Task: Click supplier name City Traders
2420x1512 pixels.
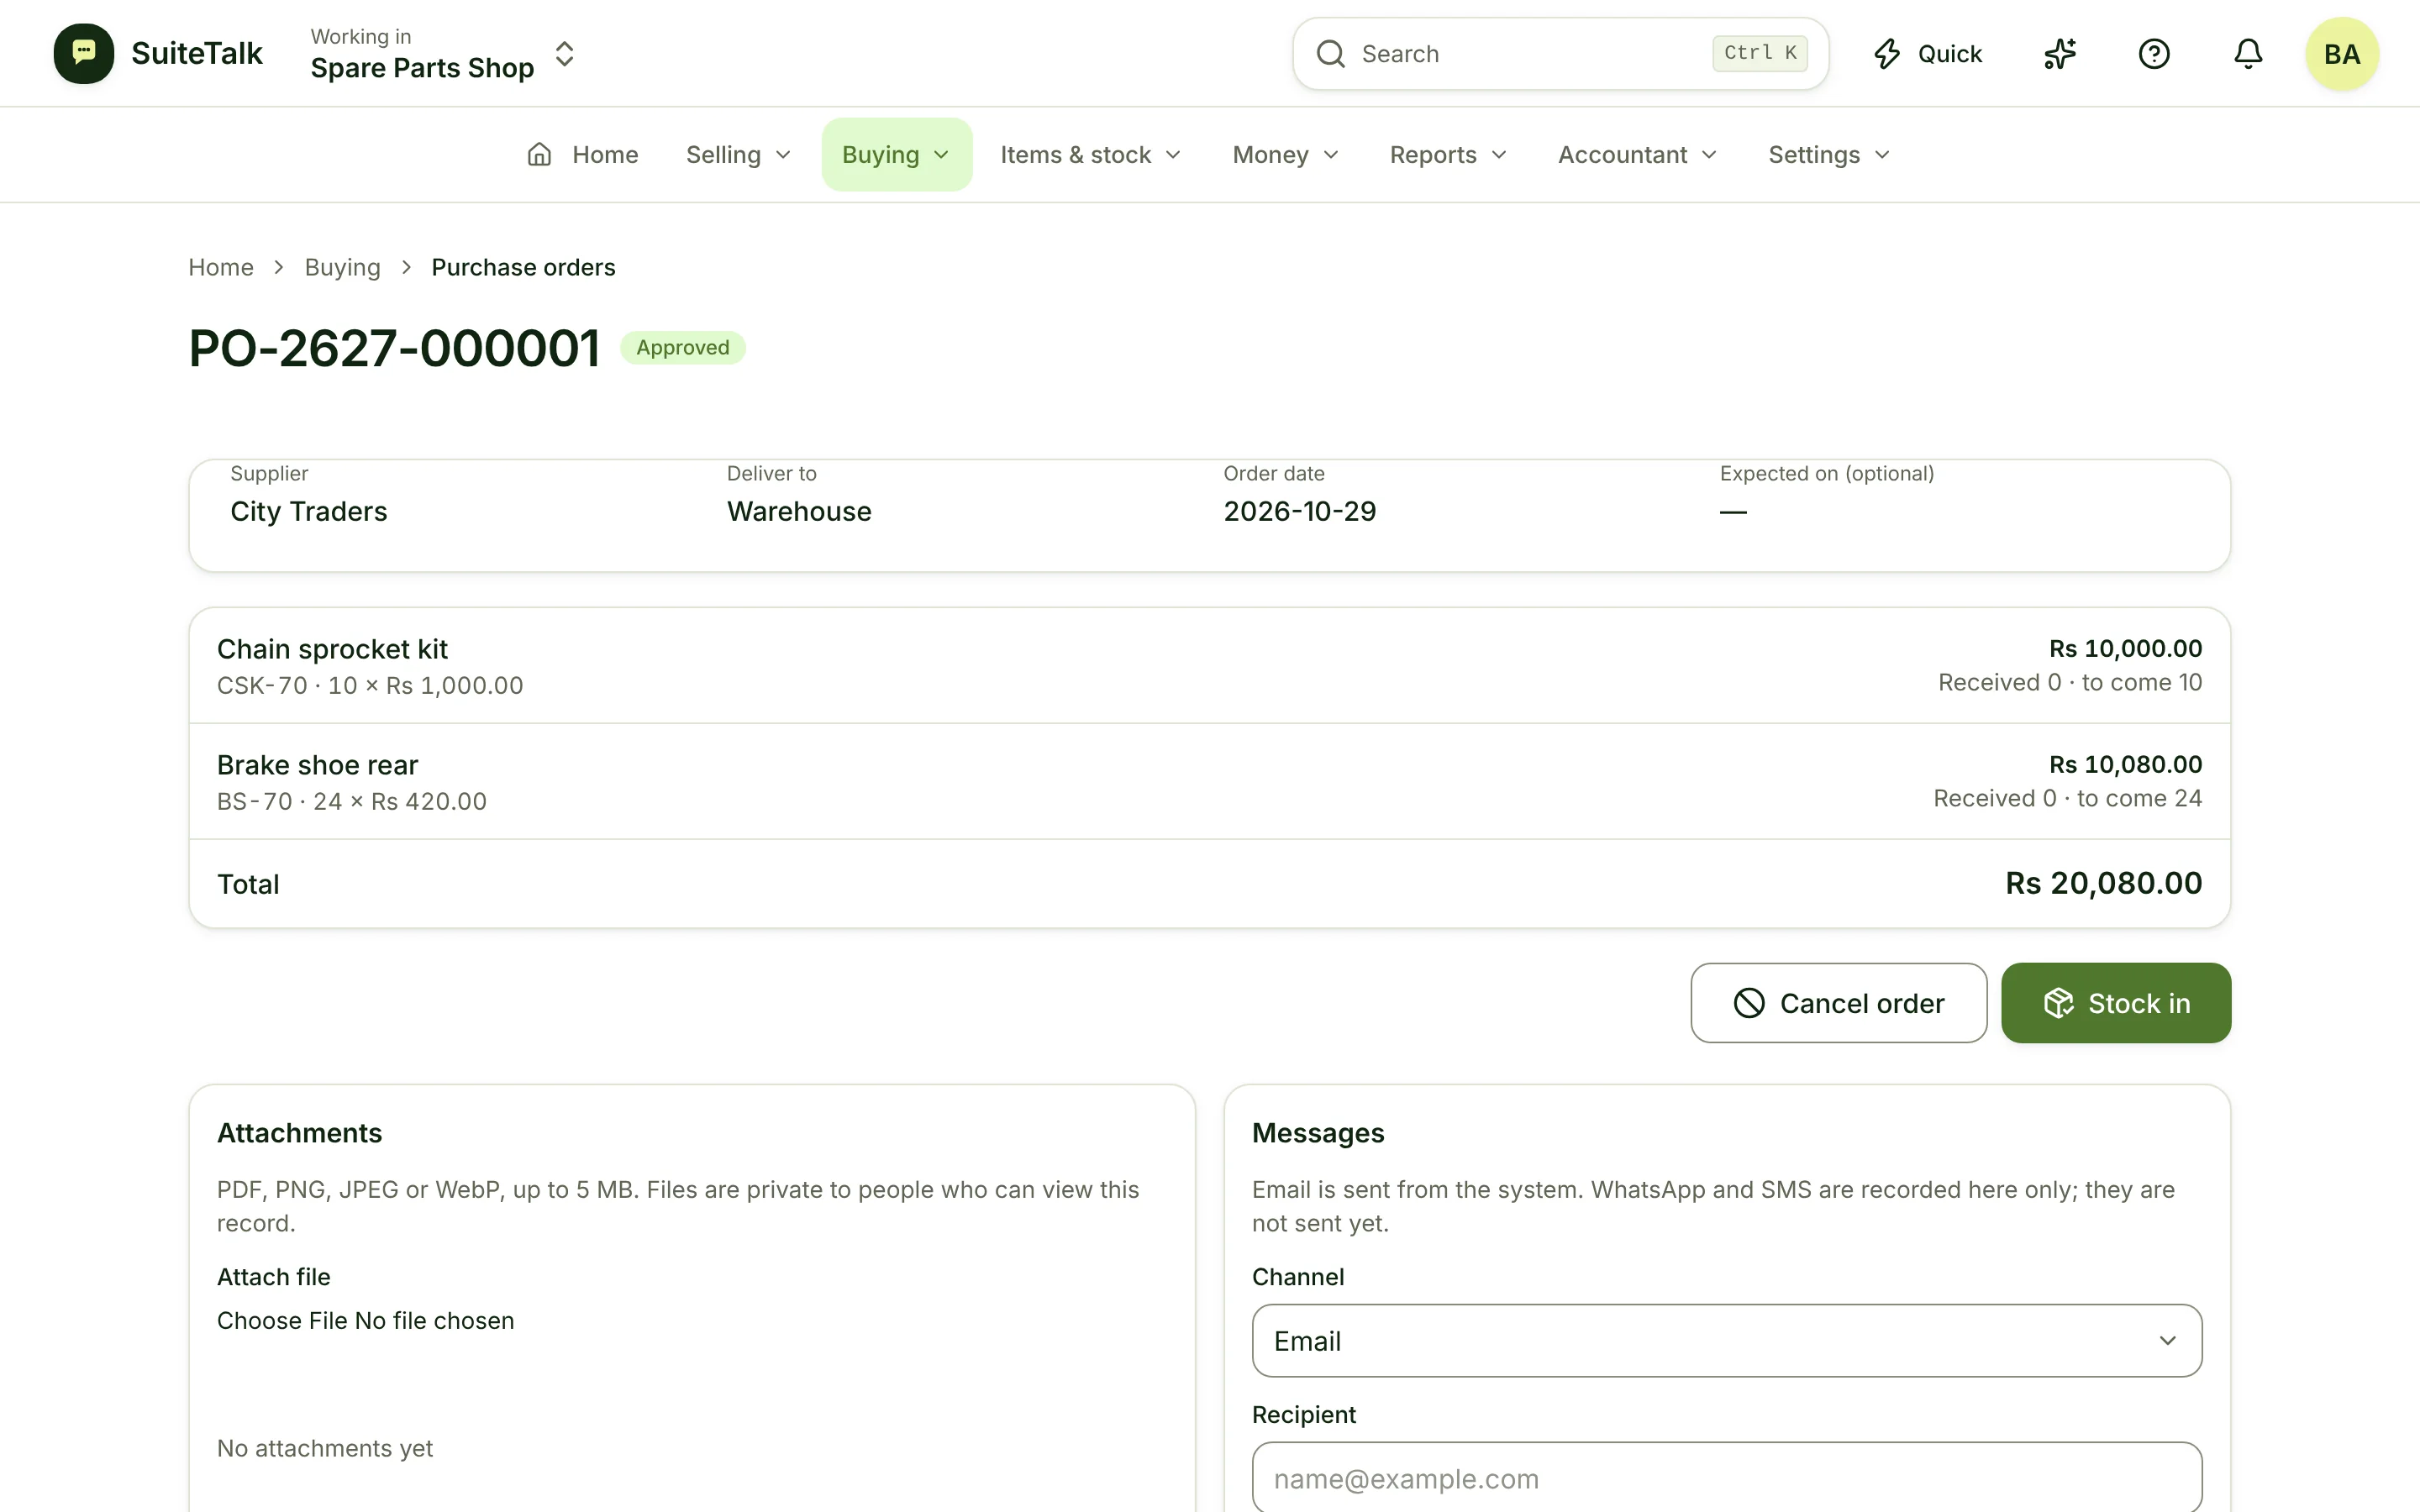Action: (x=308, y=512)
